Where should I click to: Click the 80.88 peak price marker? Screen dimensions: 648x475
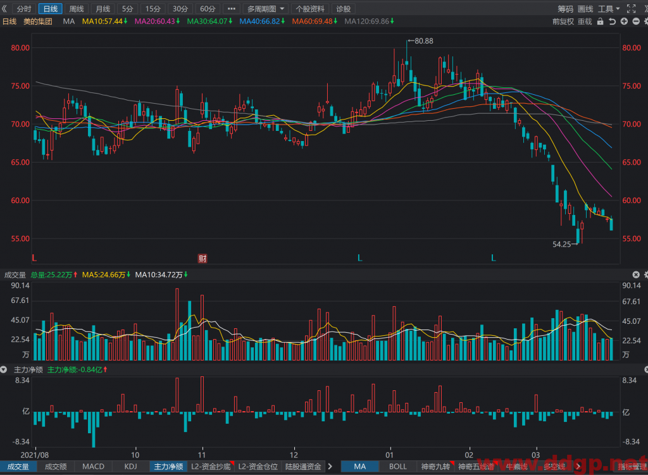[421, 41]
